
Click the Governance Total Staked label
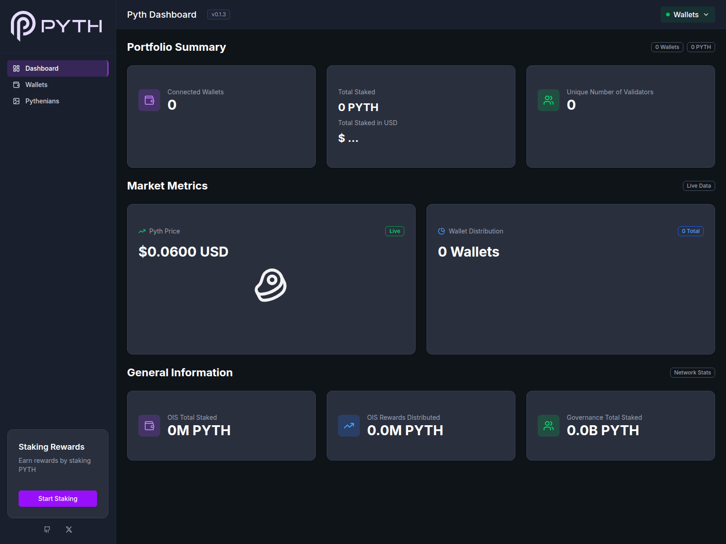coord(604,418)
